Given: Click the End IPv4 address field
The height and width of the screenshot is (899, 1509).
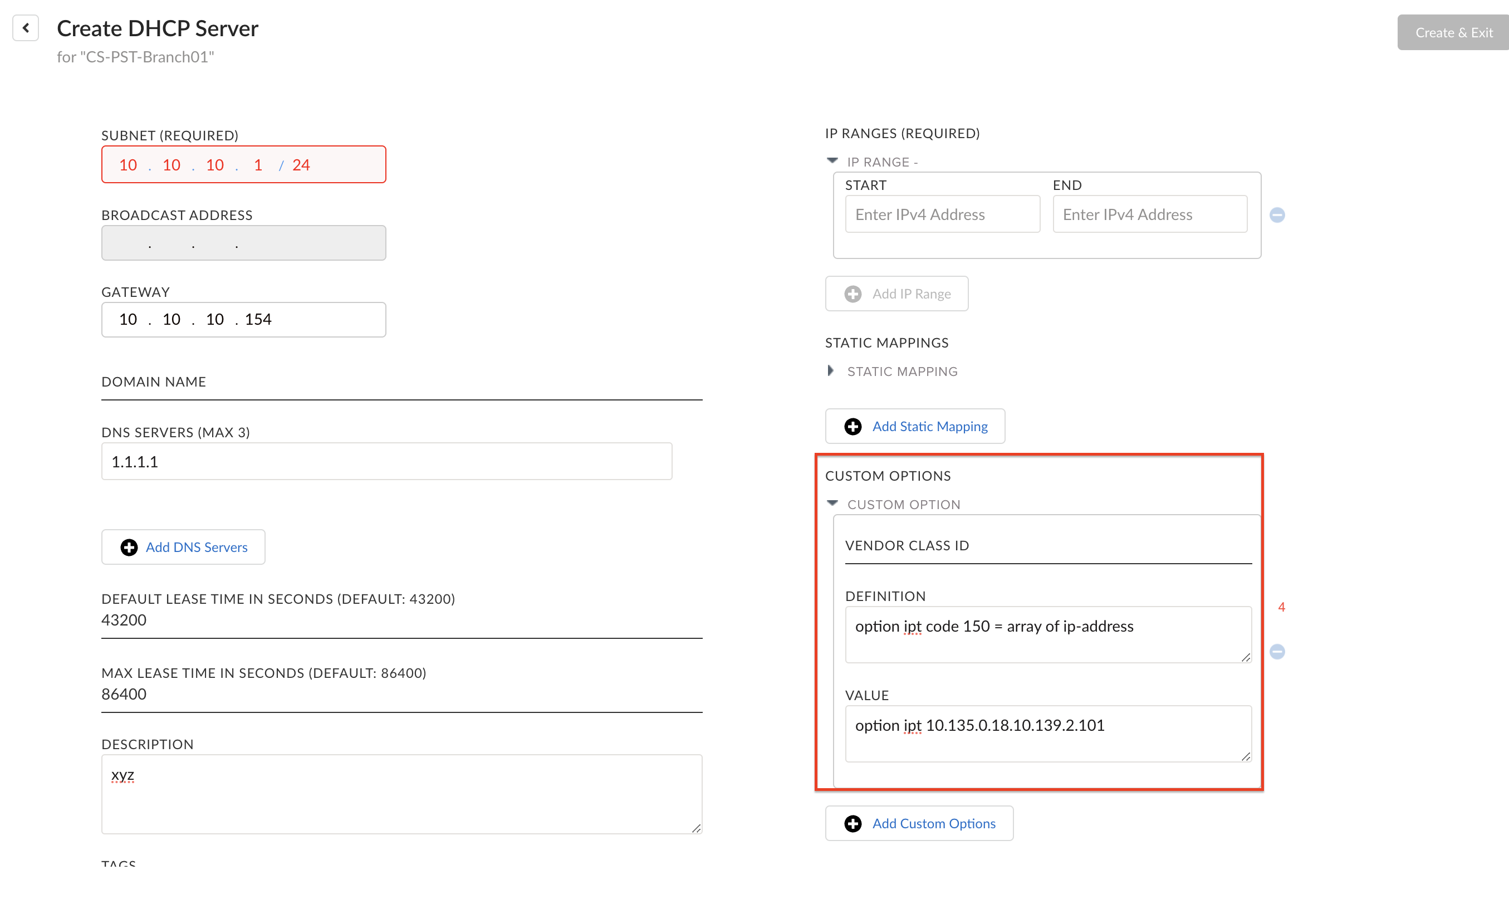Looking at the screenshot, I should tap(1149, 214).
